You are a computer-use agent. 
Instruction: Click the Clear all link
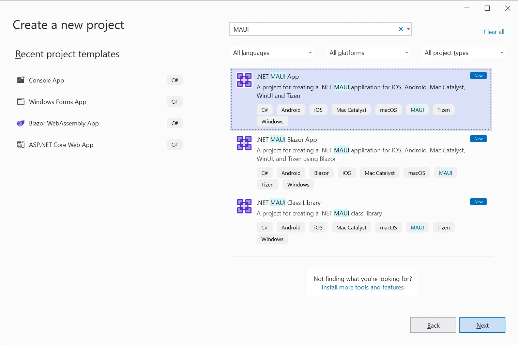point(494,32)
